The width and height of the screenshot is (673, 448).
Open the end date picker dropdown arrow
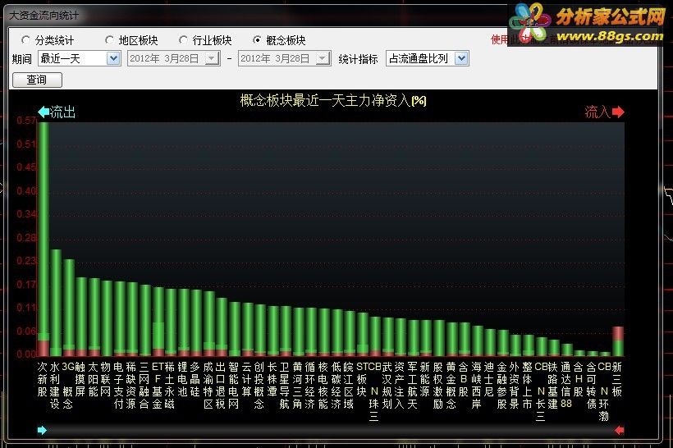click(323, 58)
